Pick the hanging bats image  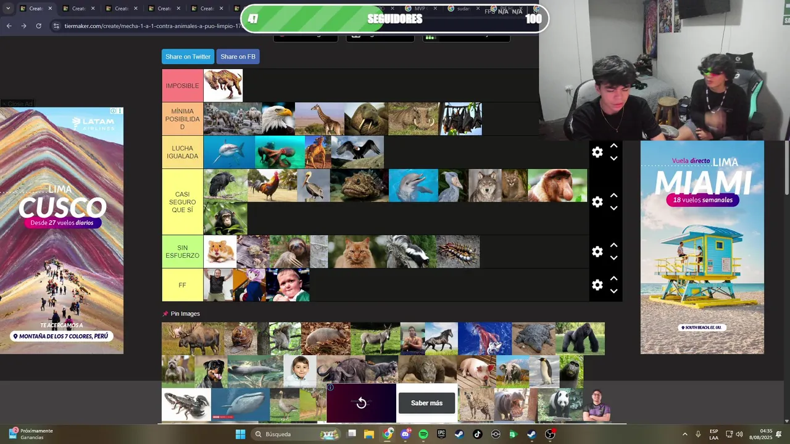tap(461, 119)
